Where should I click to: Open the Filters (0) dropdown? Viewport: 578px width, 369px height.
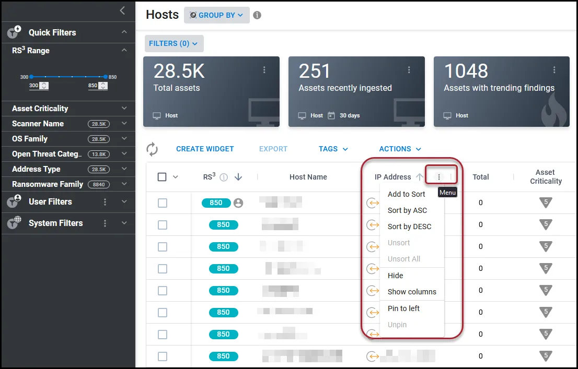pos(174,43)
